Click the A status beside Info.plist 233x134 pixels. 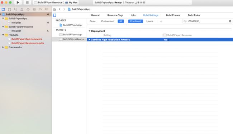point(48,31)
